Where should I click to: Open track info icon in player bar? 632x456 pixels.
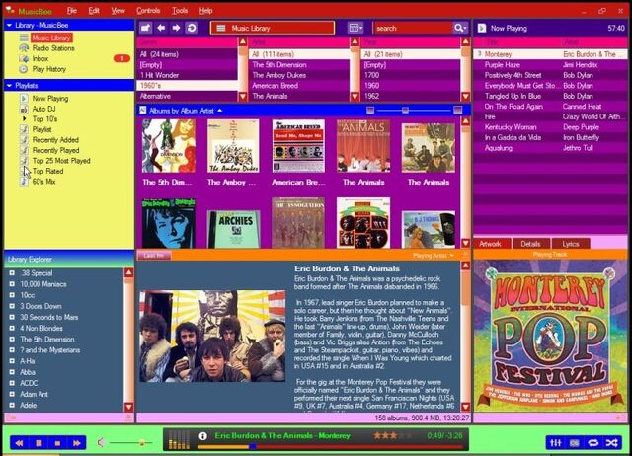[x=202, y=436]
